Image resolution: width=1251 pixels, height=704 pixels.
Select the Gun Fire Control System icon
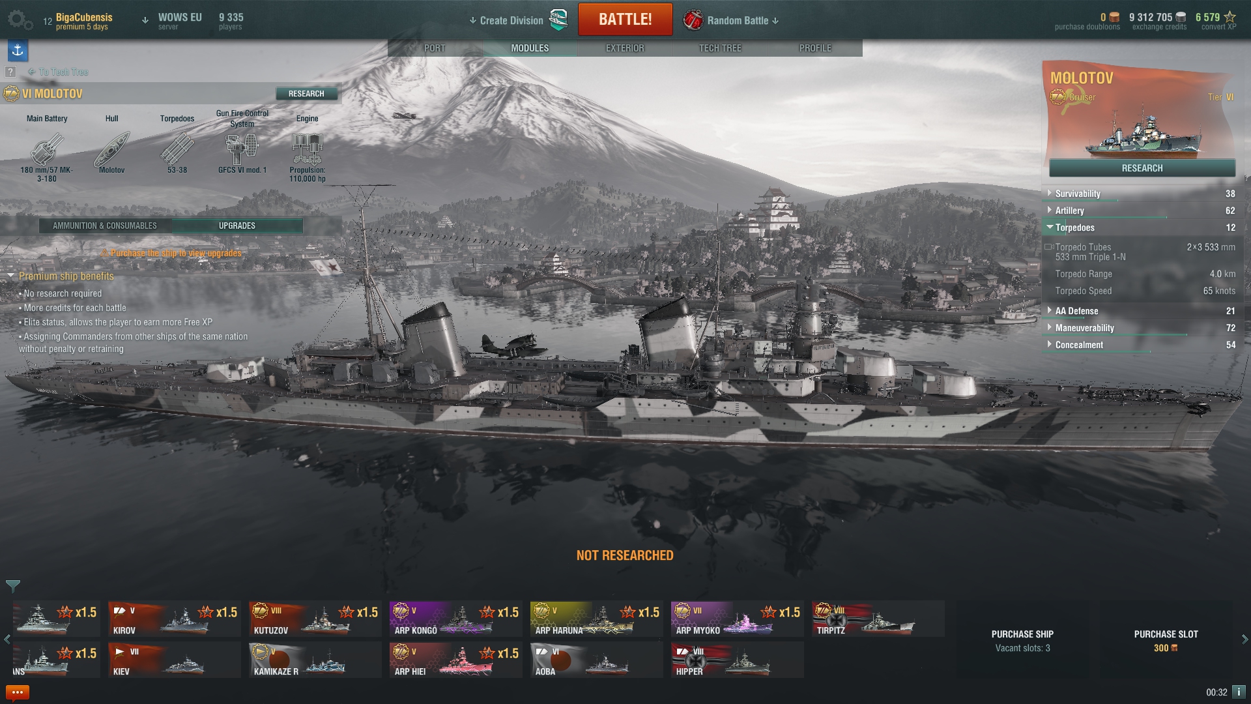point(242,149)
